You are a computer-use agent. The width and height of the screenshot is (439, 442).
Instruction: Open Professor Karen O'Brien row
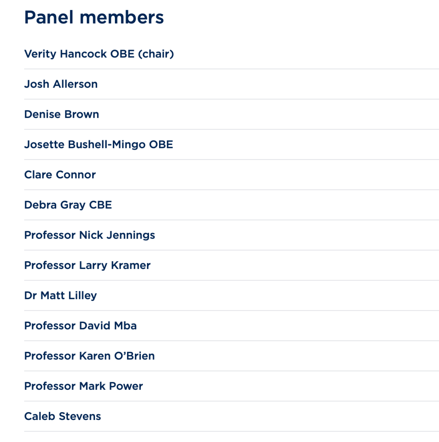click(x=89, y=356)
